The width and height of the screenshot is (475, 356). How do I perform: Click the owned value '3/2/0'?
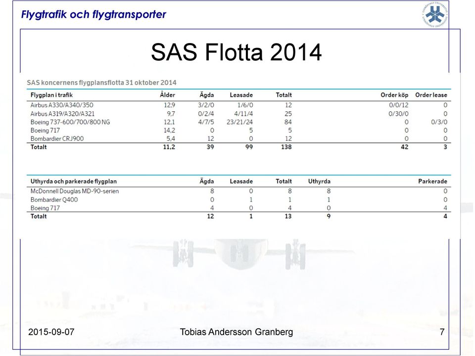[206, 105]
